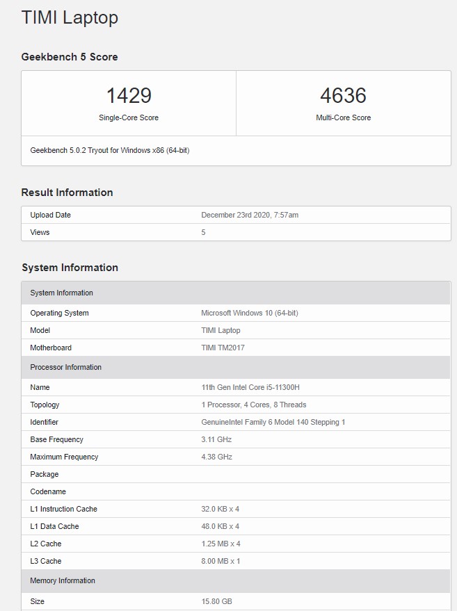Viewport: 457px width, 611px height.
Task: Click the Views row label
Action: pyautogui.click(x=40, y=232)
